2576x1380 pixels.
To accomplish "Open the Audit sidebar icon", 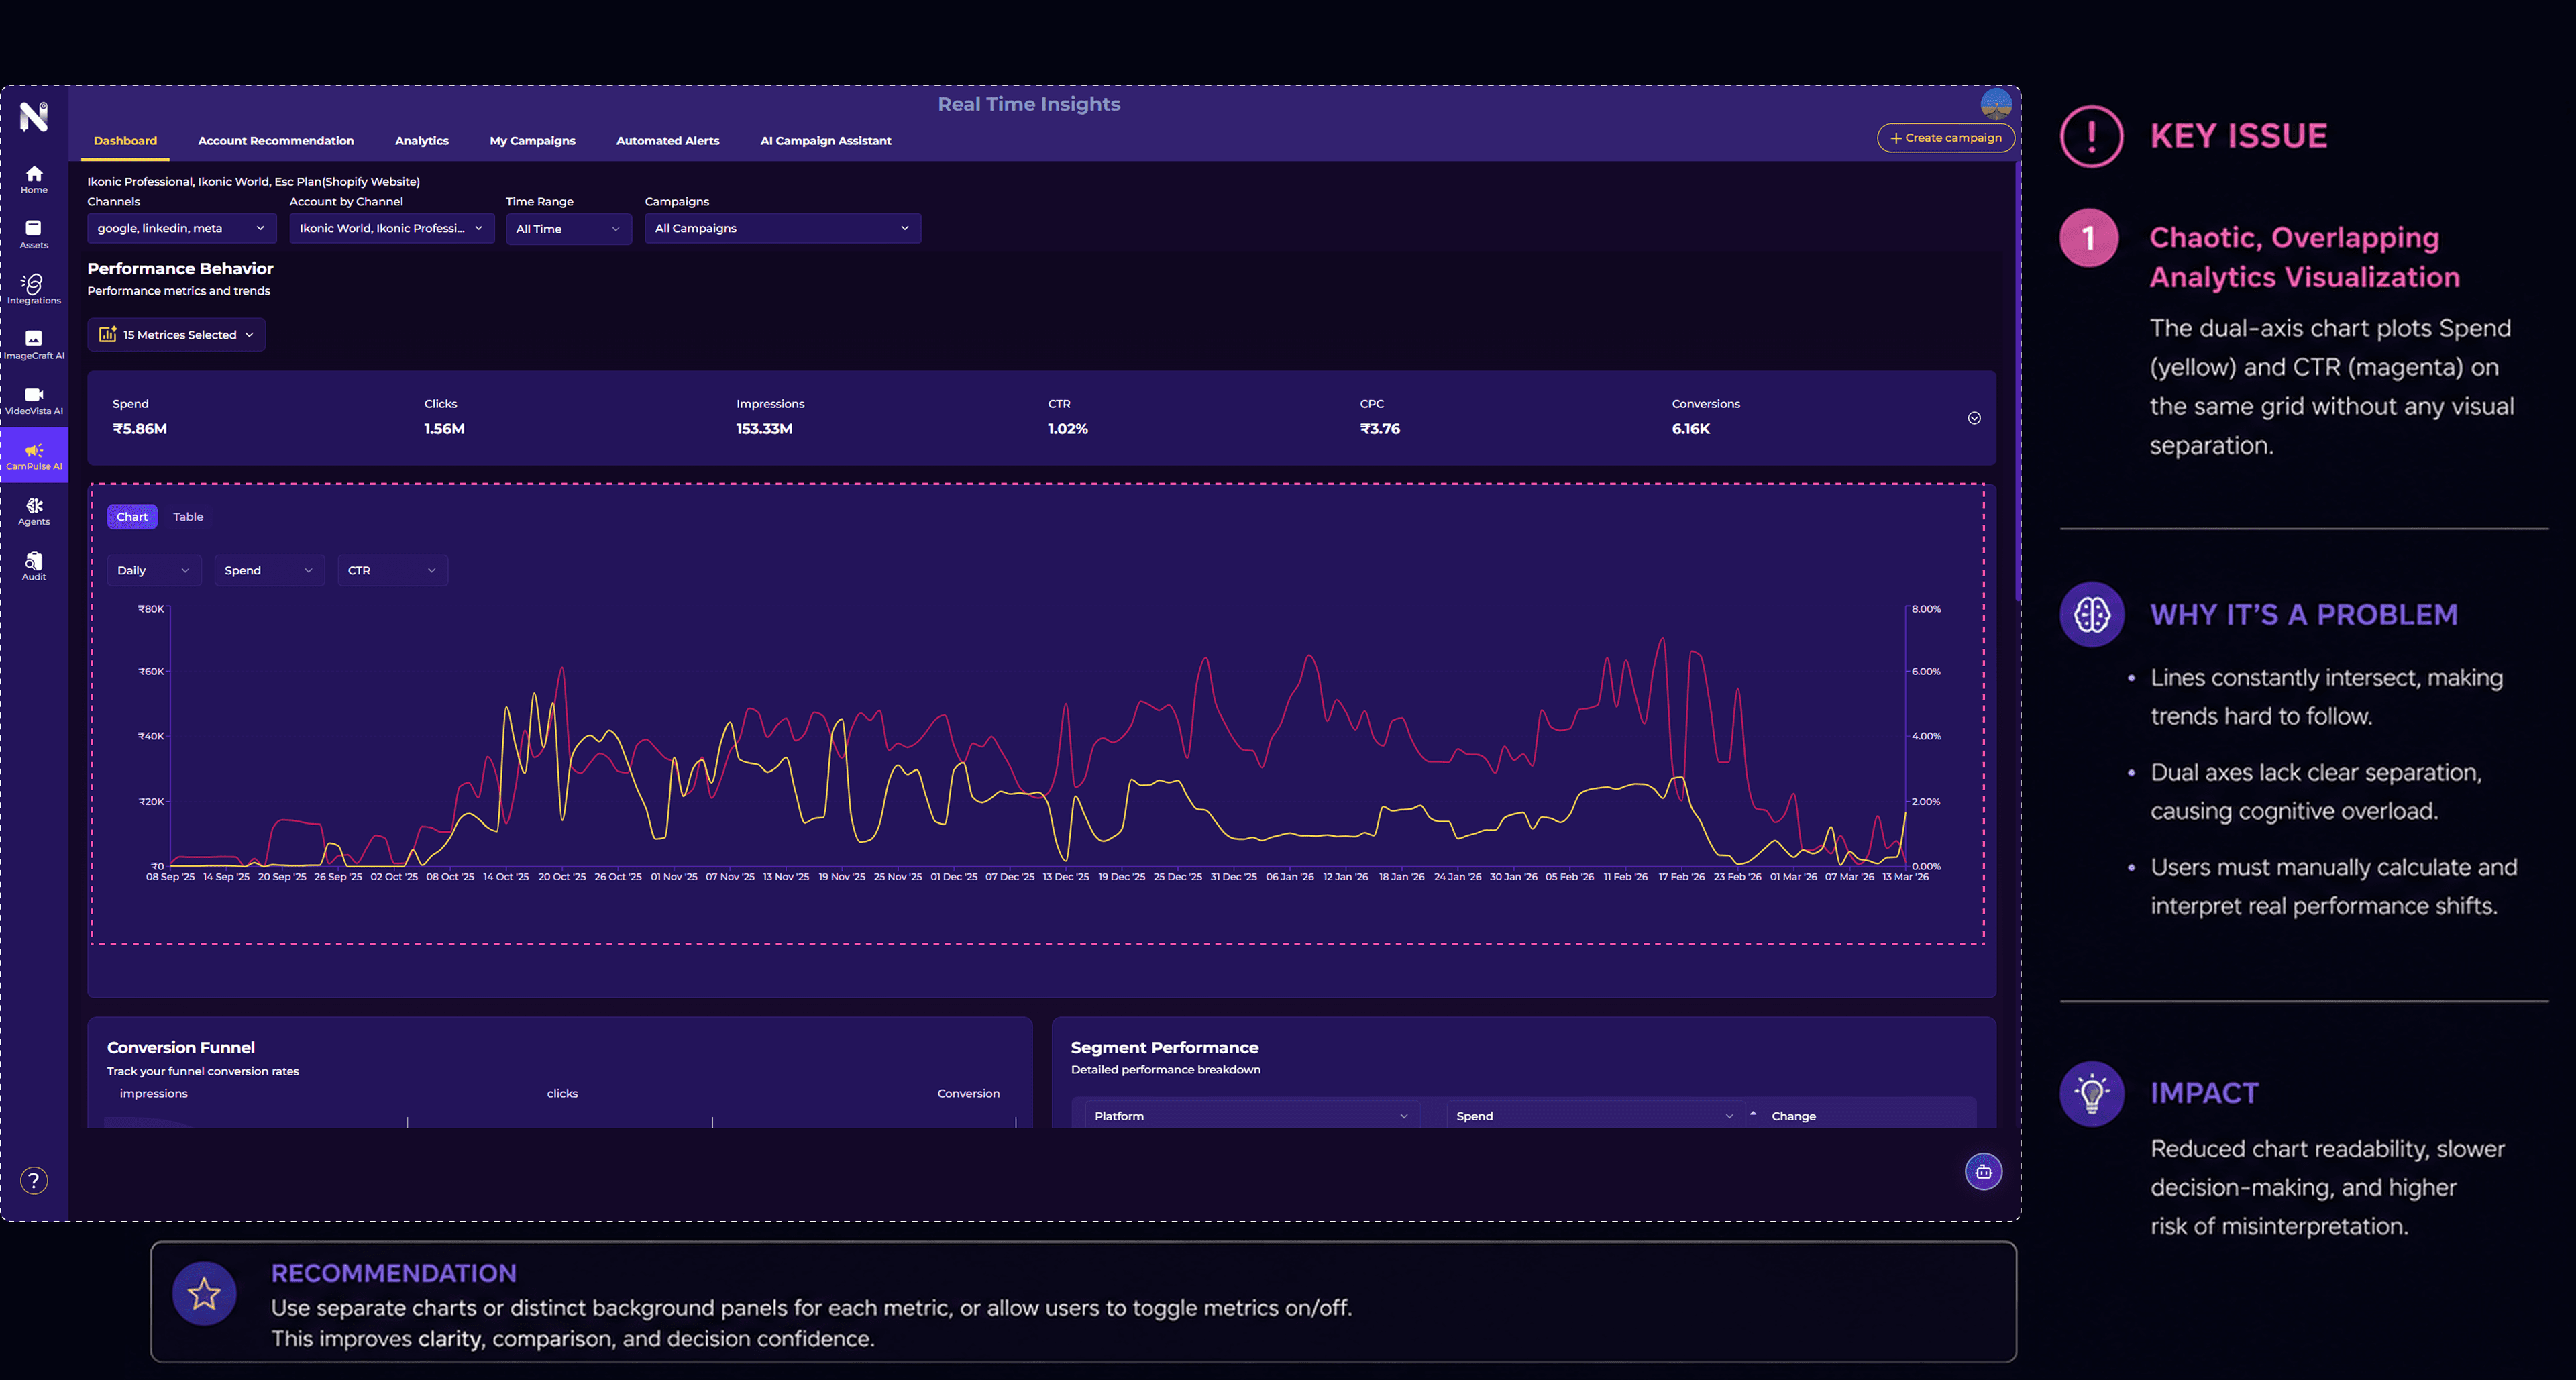I will coord(34,566).
